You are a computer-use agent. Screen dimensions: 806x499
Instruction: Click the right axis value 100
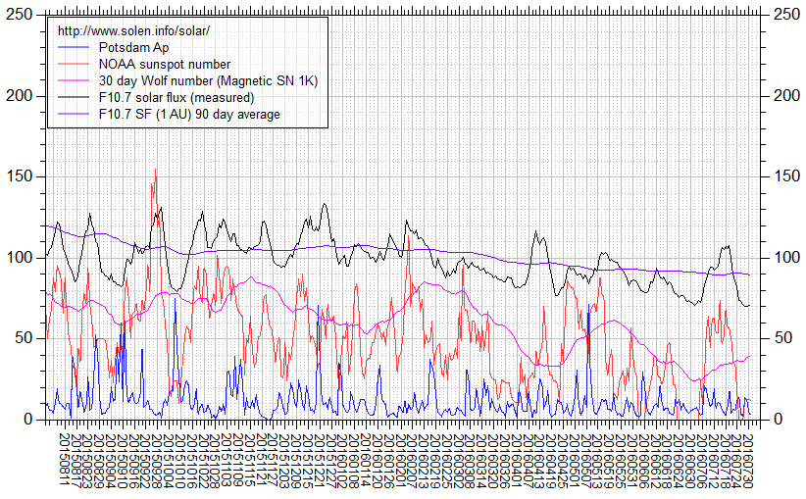(x=787, y=258)
